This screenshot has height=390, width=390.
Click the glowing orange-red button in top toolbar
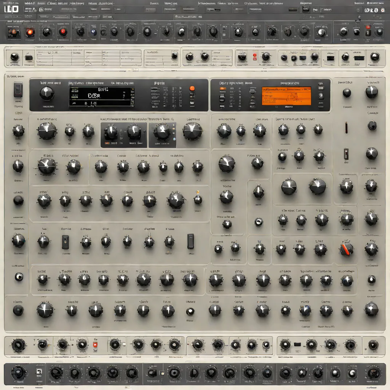tap(30, 32)
